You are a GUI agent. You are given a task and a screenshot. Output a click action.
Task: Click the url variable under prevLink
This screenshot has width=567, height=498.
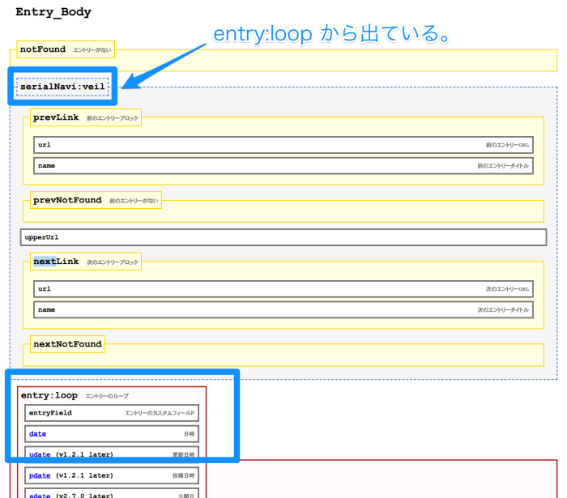click(45, 145)
